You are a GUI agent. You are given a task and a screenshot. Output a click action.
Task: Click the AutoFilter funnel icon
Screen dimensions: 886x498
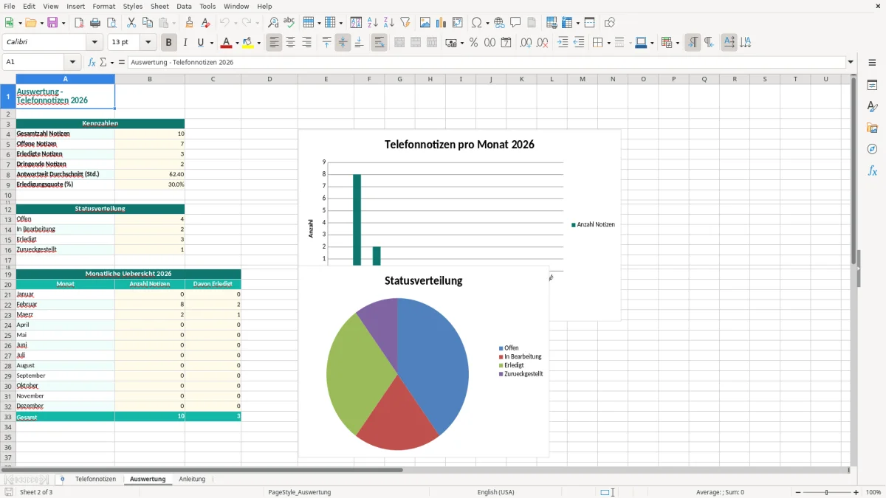coord(405,23)
